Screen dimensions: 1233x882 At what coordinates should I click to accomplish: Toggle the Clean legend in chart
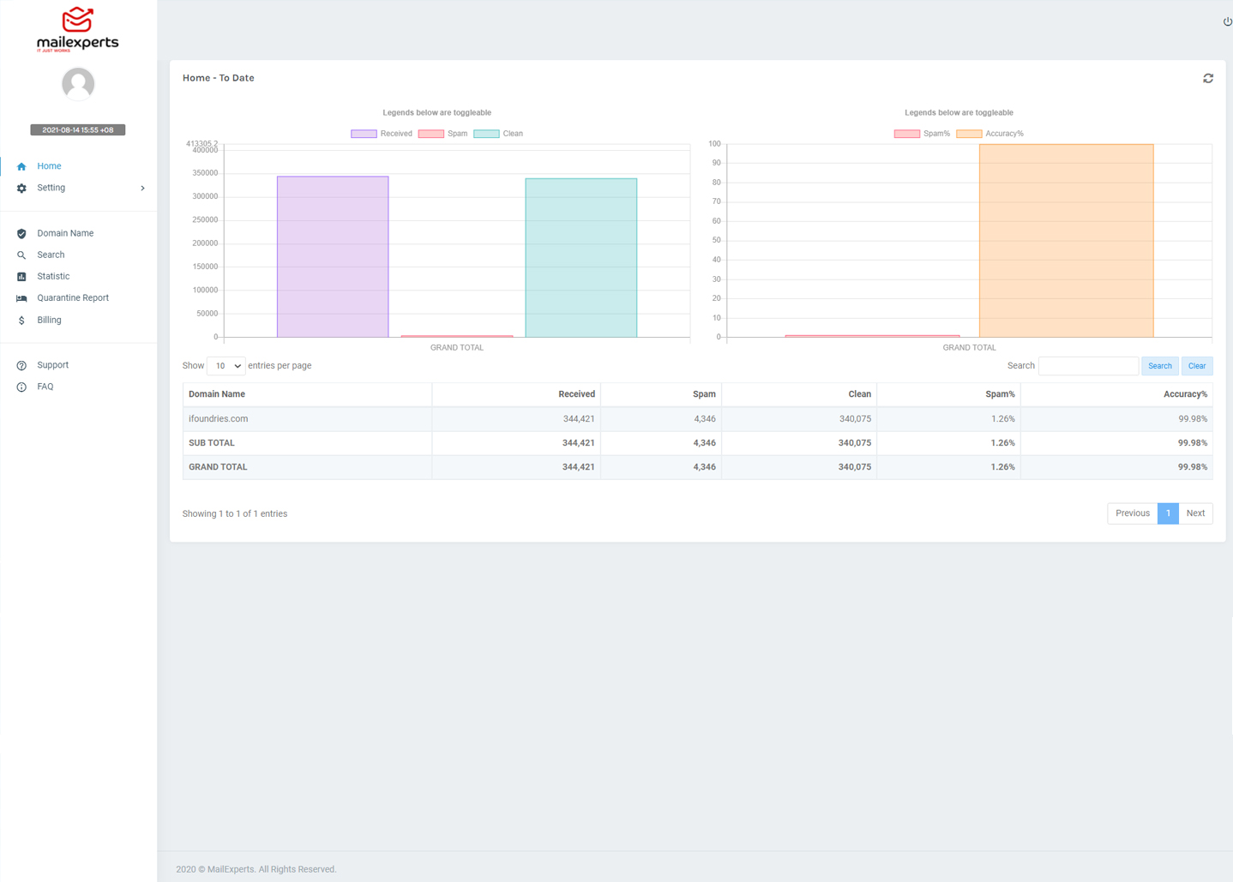coord(498,134)
